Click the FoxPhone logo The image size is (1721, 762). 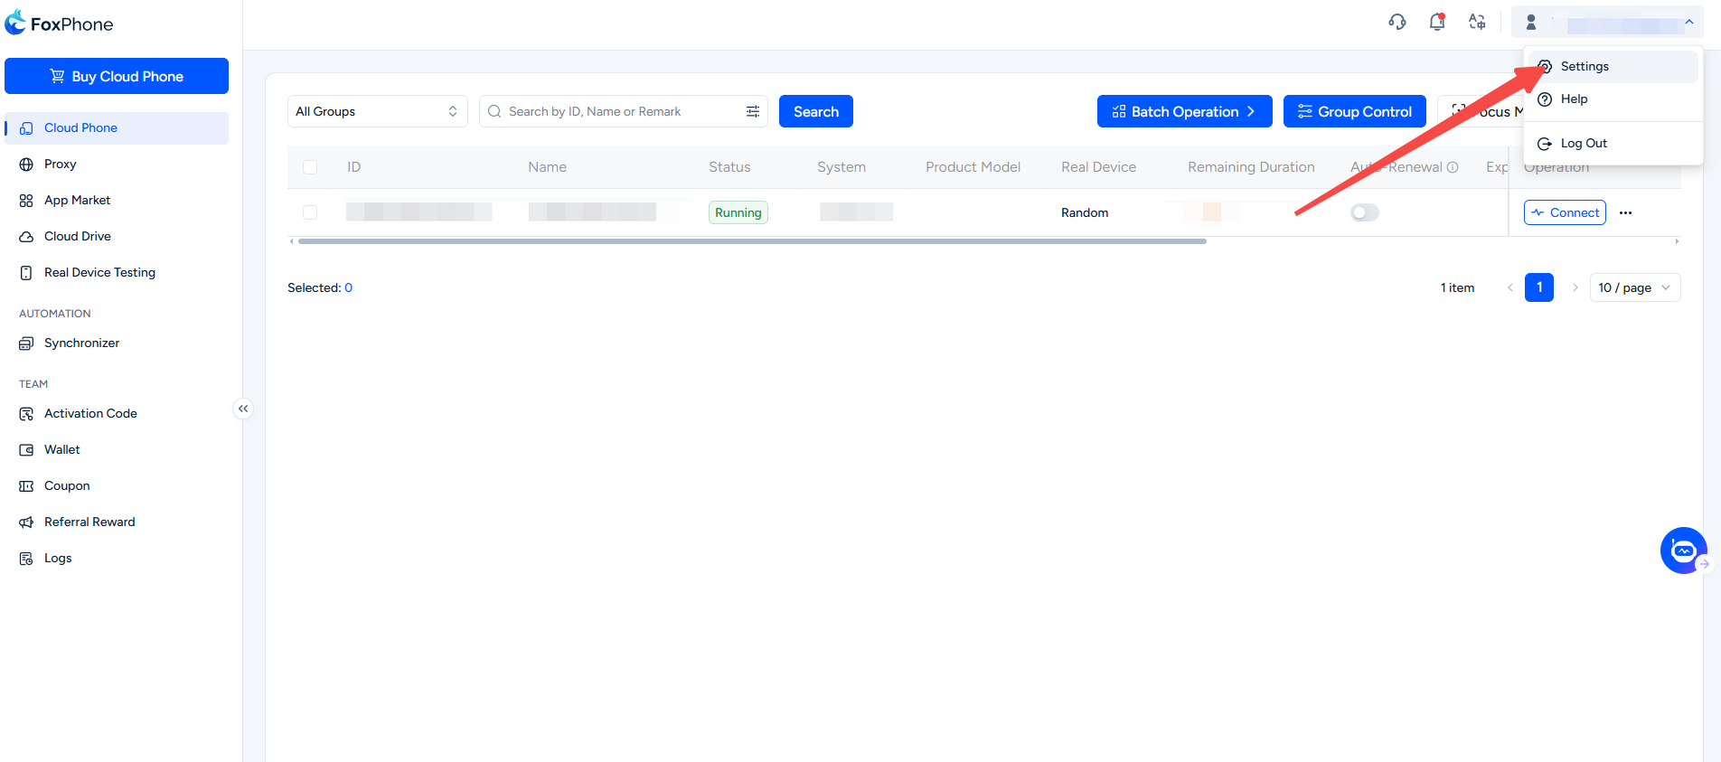(x=60, y=24)
